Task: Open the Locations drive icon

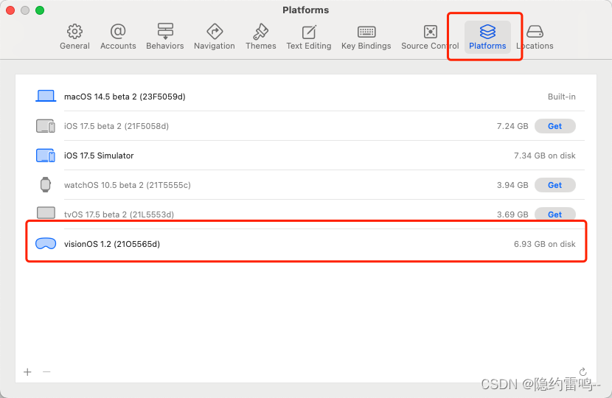Action: (x=535, y=32)
